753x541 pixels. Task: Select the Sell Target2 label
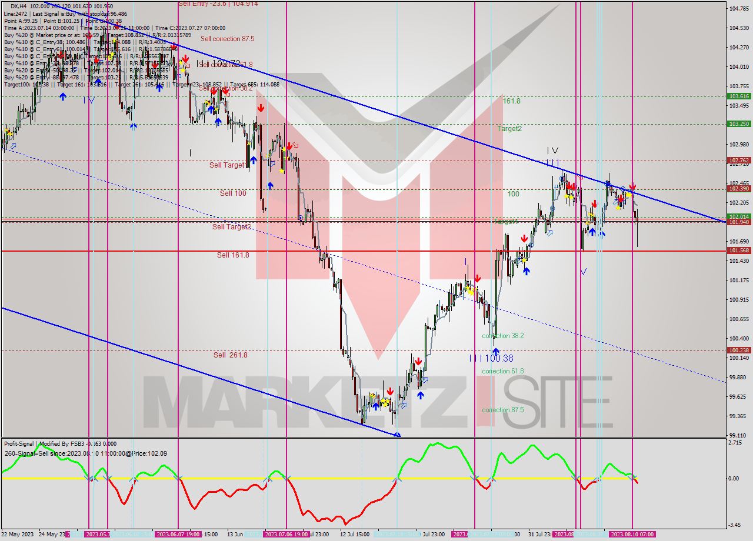tap(232, 226)
